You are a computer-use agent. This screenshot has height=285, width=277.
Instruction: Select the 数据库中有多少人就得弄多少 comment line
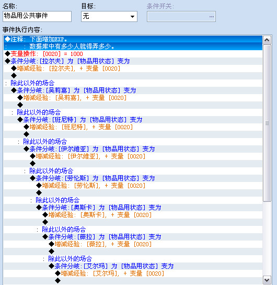(133, 47)
